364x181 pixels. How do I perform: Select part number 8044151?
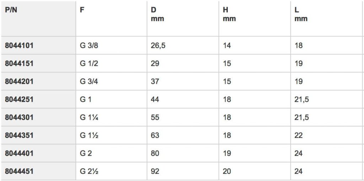click(x=19, y=63)
